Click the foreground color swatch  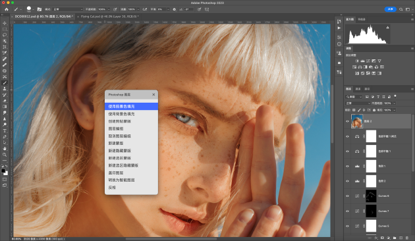[3, 171]
